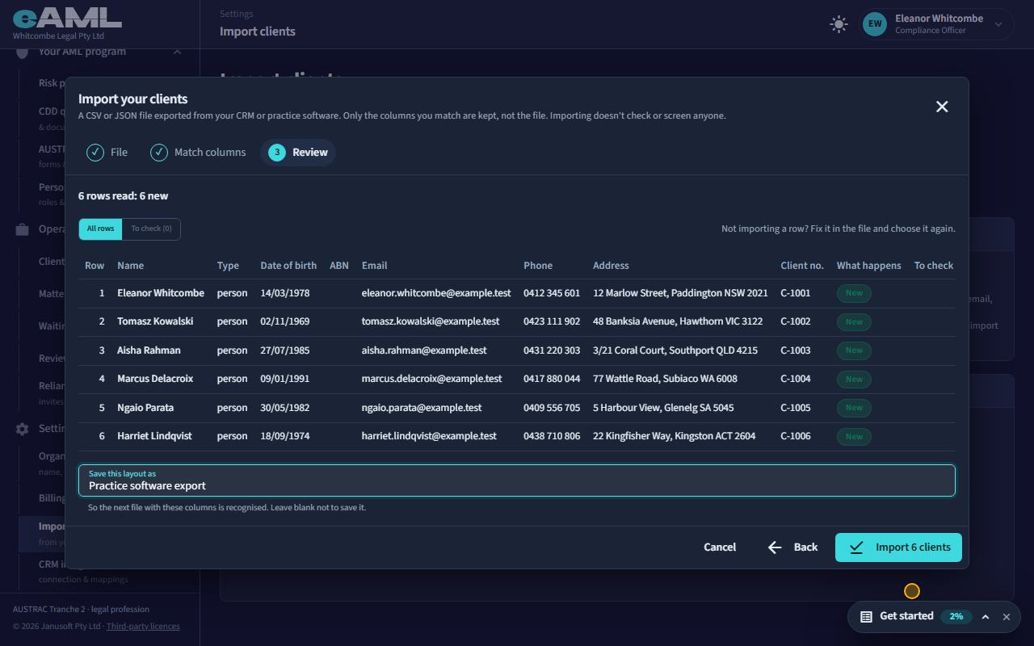Screen dimensions: 1034x646
Task: Click the Name column header
Action: point(130,266)
